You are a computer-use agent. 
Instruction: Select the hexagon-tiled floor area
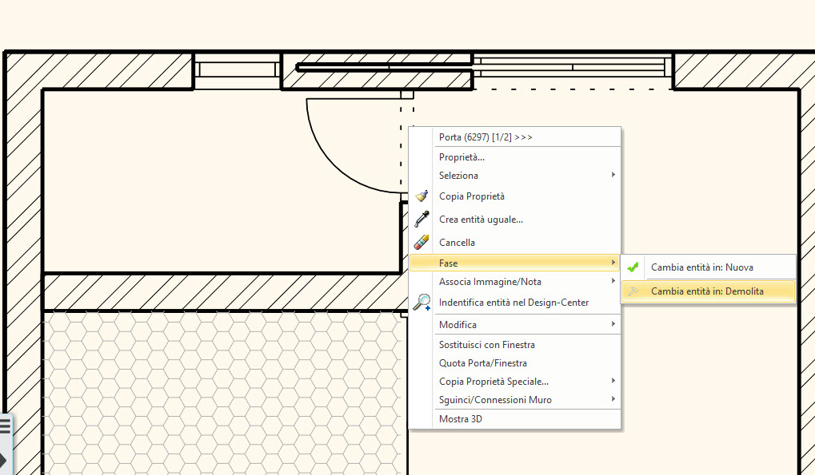223,393
